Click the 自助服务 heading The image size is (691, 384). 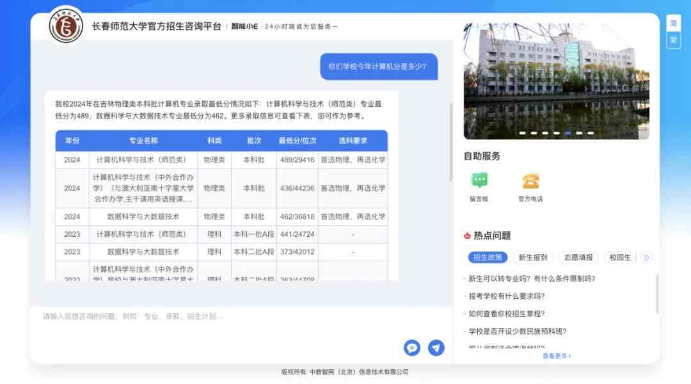(482, 156)
